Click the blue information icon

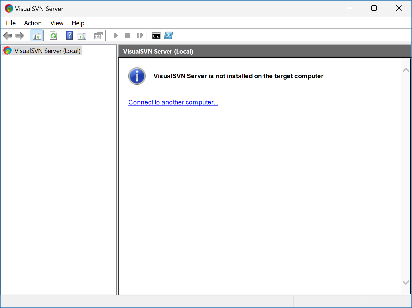137,76
